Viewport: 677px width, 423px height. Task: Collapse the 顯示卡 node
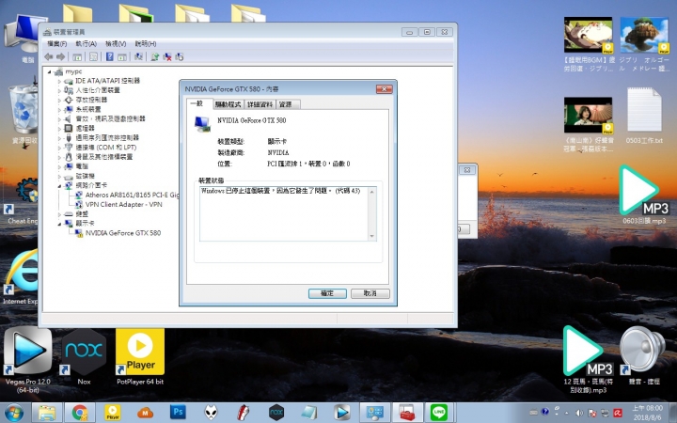coord(59,224)
